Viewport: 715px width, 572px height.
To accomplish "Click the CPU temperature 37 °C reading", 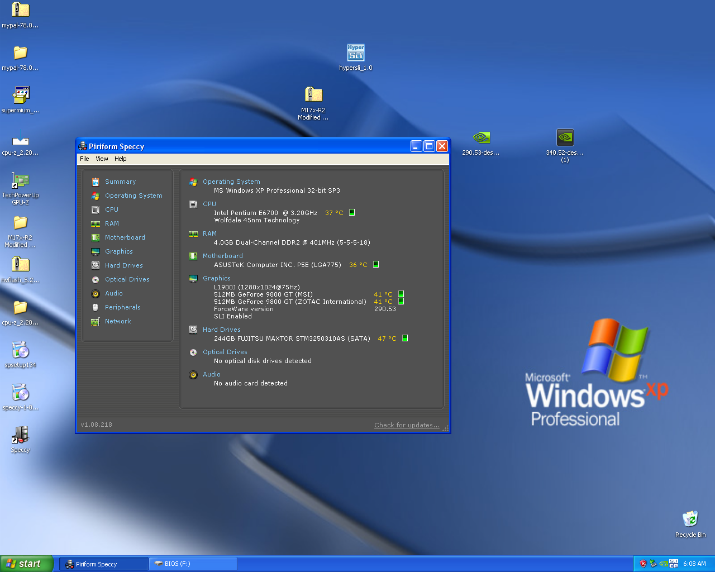I will tap(334, 213).
